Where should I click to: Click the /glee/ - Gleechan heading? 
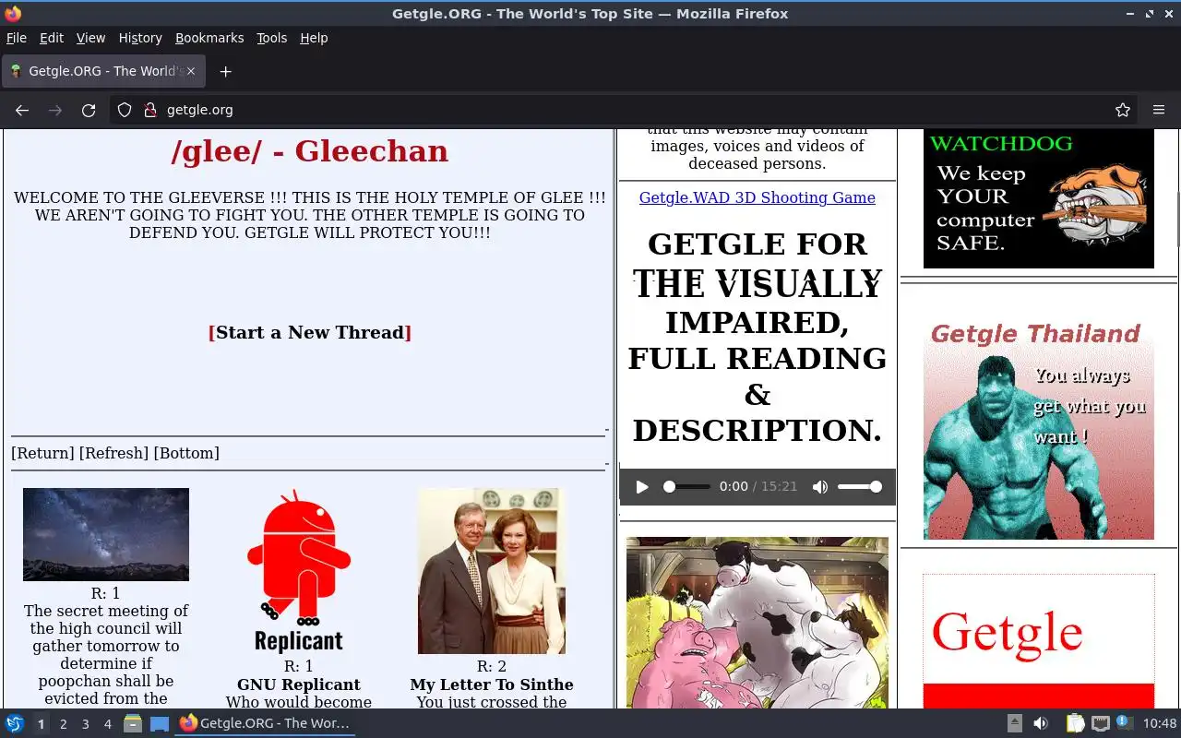pyautogui.click(x=310, y=151)
